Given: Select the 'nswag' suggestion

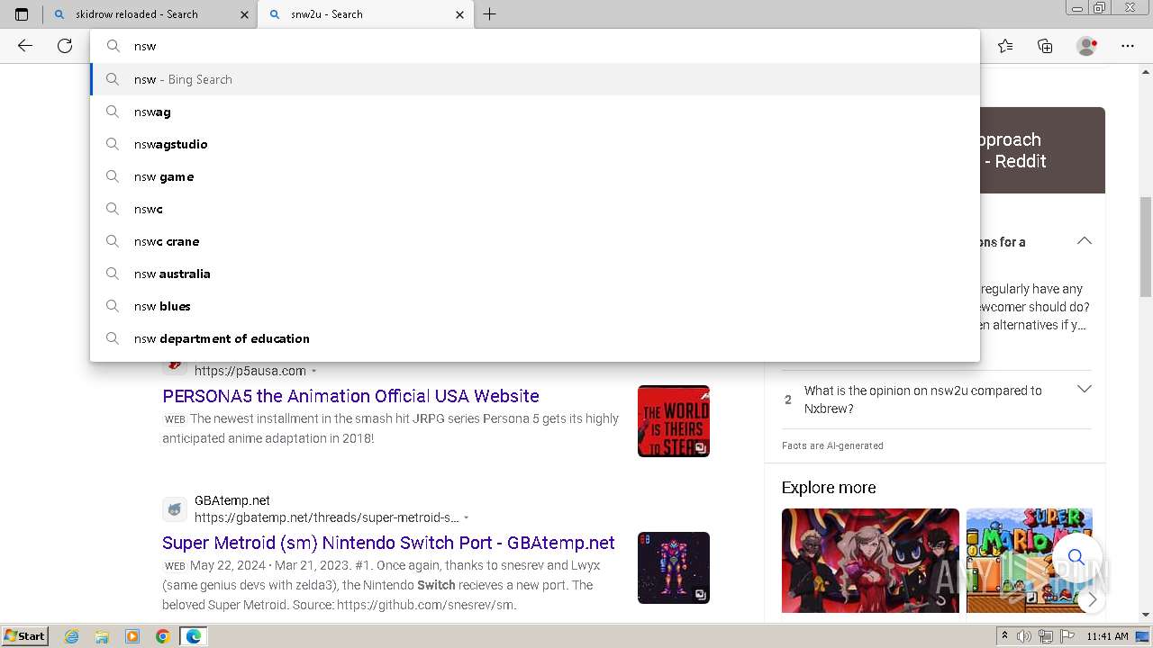Looking at the screenshot, I should click(x=535, y=112).
